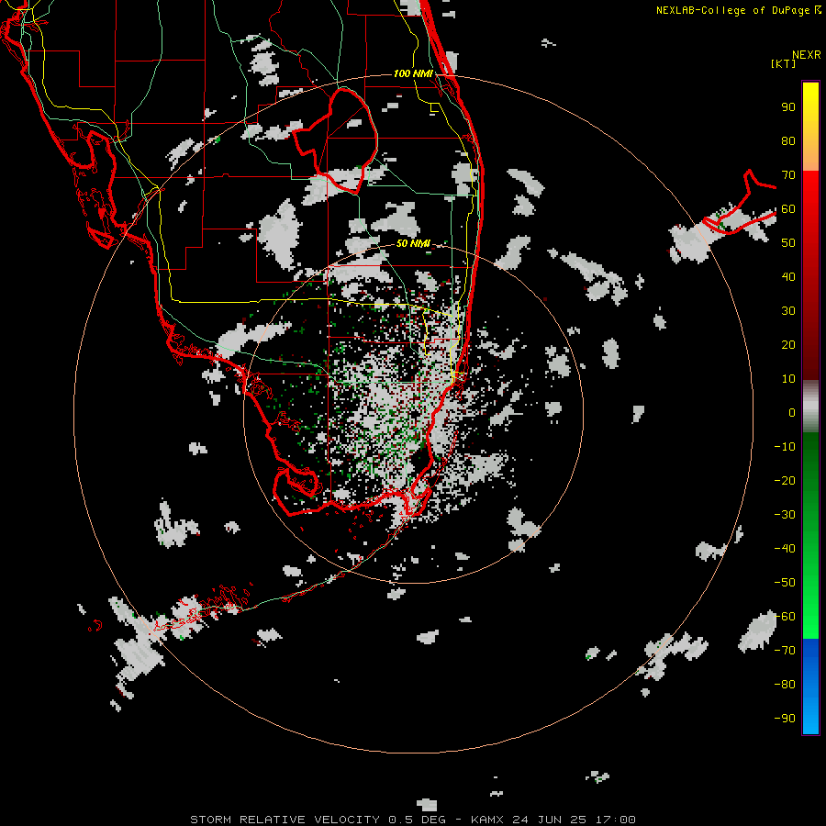Click the positive 20 knot scale label
The image size is (826, 826).
pos(788,344)
